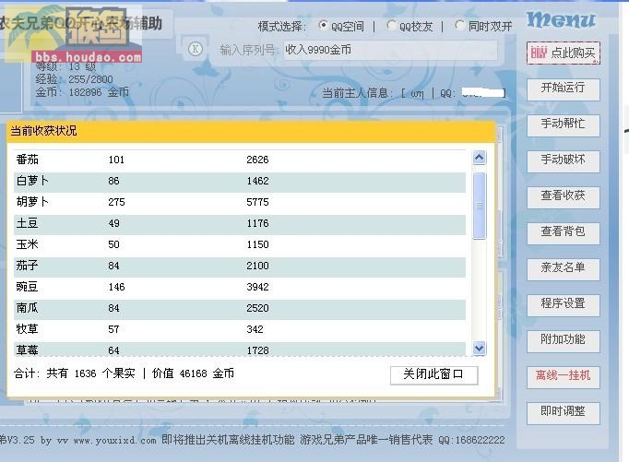629x462 pixels.
Task: Select the QQ校友 mode radio button
Action: 392,25
